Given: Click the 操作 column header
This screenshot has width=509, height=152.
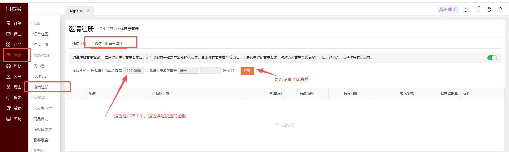Looking at the screenshot, I should (467, 93).
